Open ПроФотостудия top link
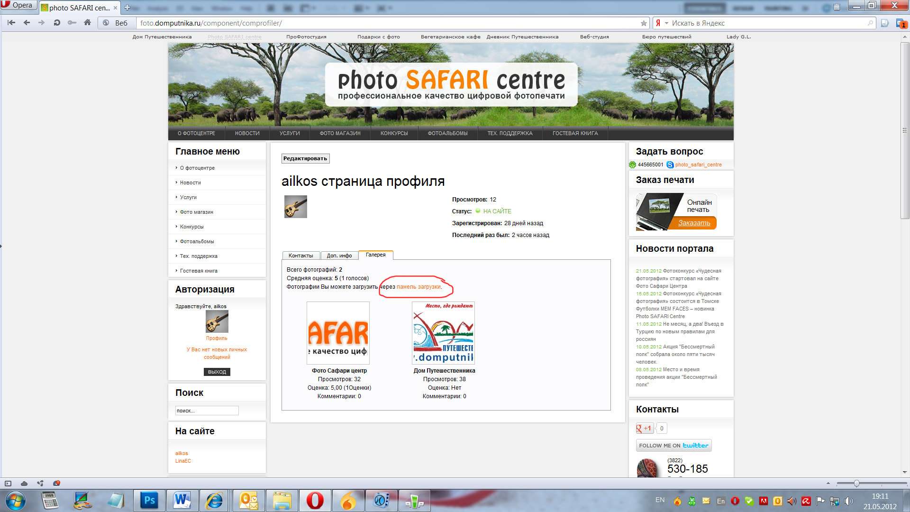The height and width of the screenshot is (512, 910). coord(306,37)
